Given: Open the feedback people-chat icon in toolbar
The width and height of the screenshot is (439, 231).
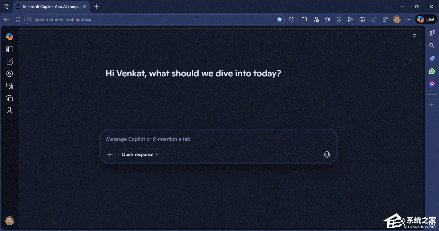Looking at the screenshot, I should (x=385, y=19).
